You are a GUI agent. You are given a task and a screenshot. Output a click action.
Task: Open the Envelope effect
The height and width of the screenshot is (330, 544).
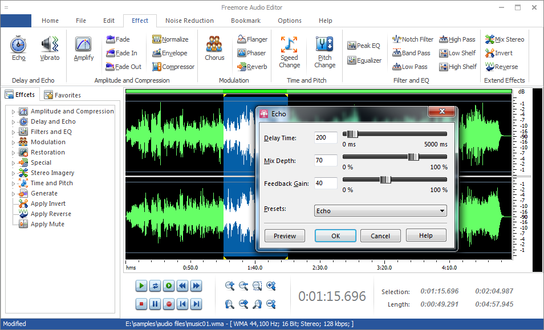[170, 53]
